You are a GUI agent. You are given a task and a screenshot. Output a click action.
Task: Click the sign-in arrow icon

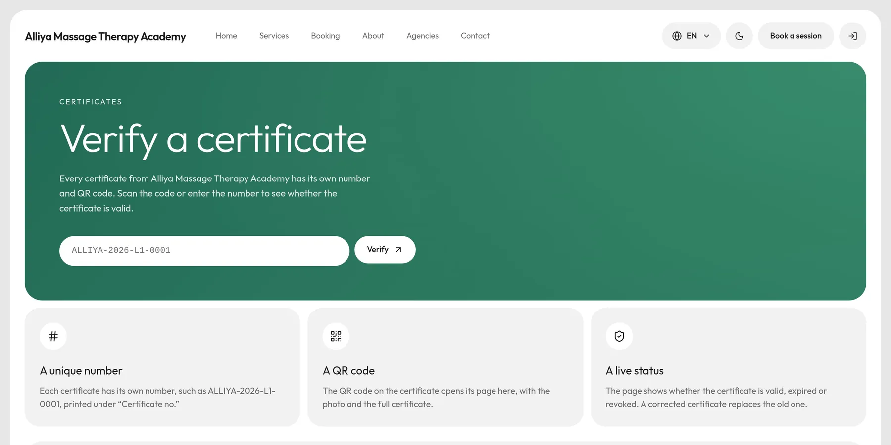pyautogui.click(x=852, y=36)
